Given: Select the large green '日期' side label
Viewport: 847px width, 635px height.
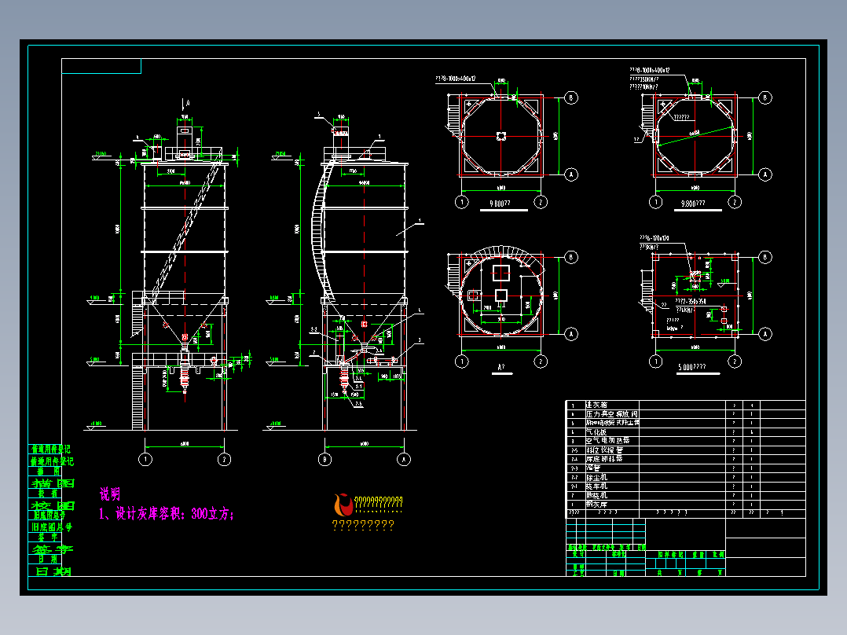Looking at the screenshot, I should [x=53, y=571].
